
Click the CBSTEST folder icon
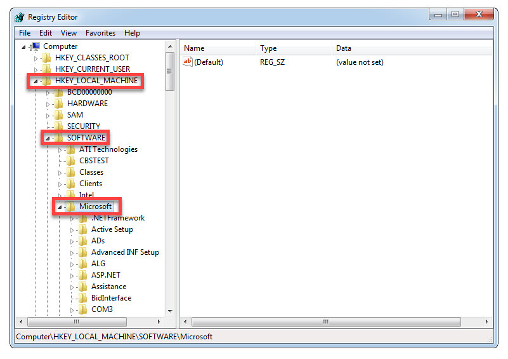pos(71,161)
